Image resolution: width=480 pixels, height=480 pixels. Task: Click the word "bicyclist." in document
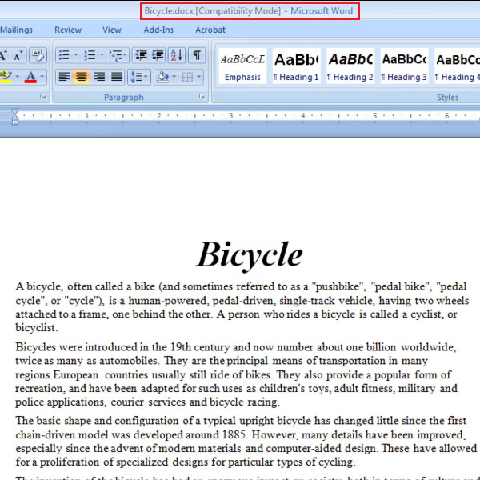37,328
